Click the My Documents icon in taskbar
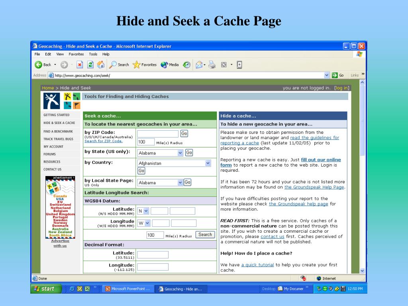Image resolution: width=408 pixels, height=306 pixels. point(280,288)
